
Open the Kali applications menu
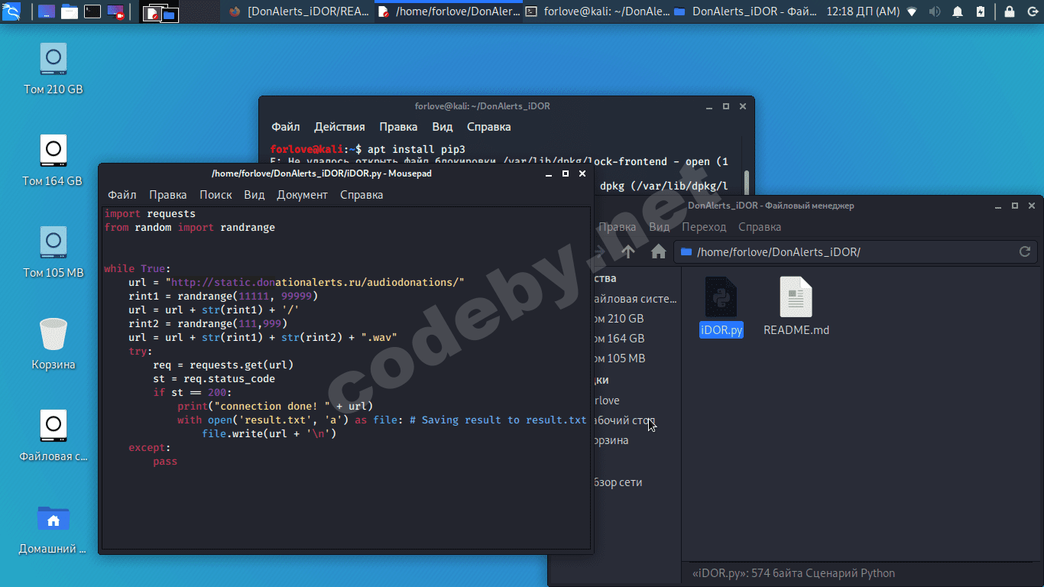pos(11,11)
